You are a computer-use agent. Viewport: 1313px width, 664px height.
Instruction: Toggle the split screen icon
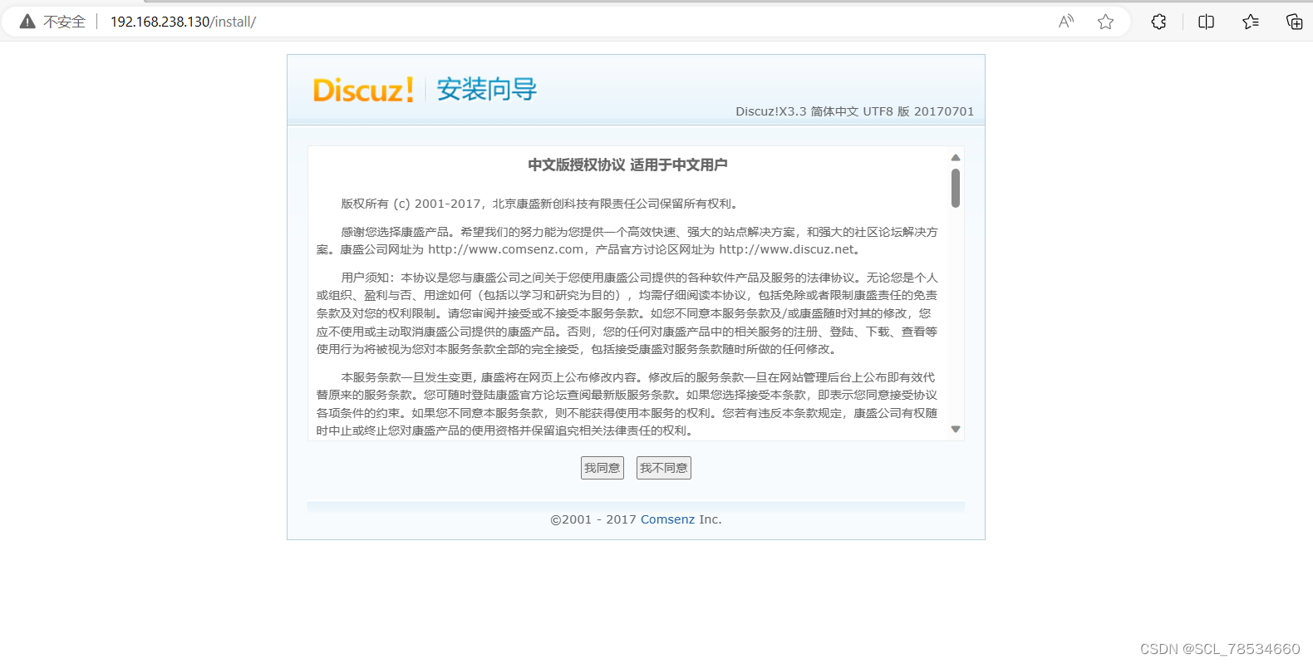pyautogui.click(x=1206, y=22)
